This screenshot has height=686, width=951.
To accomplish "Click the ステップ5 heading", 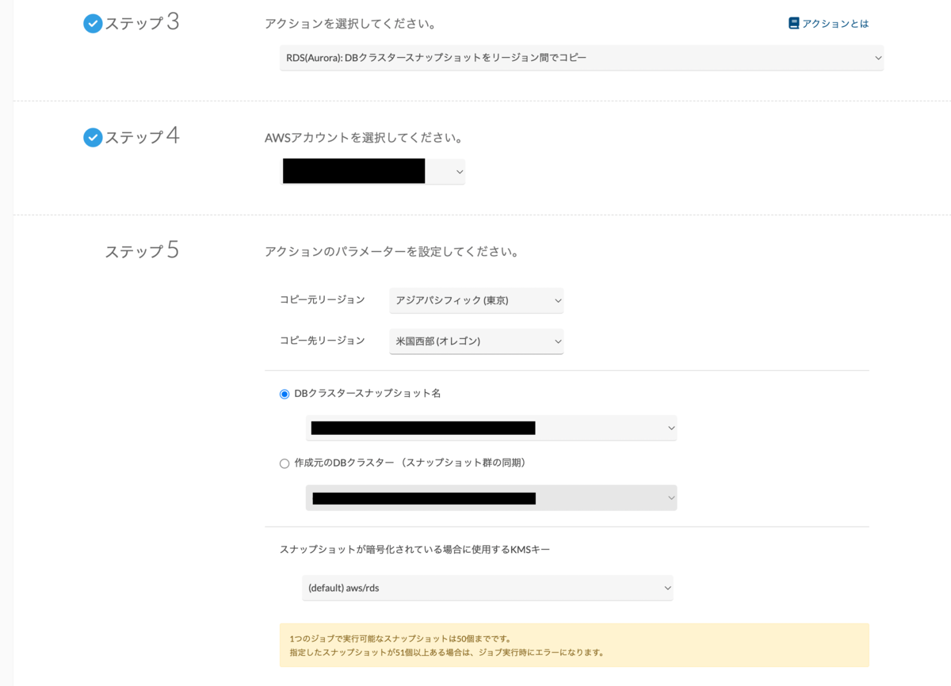I will pos(142,251).
